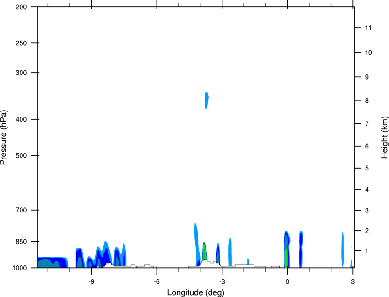Viewport: 389px width, 297px height.
Task: Click the -9 longitude tick label
Action: (x=91, y=281)
